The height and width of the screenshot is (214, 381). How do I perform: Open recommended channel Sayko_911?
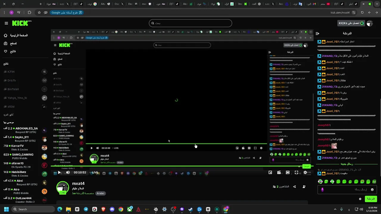[25, 139]
